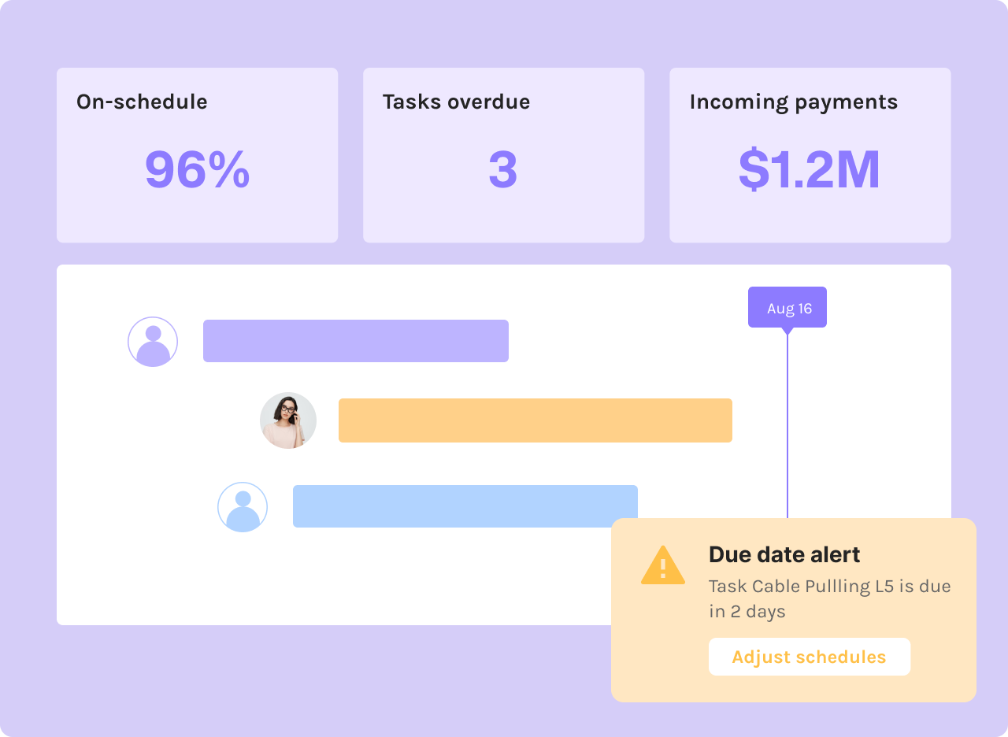The width and height of the screenshot is (1008, 737).
Task: Select the Aug 16 timeline marker
Action: tap(787, 308)
